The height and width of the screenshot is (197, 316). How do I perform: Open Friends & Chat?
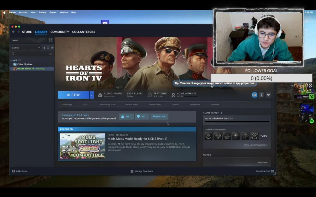pos(265,171)
